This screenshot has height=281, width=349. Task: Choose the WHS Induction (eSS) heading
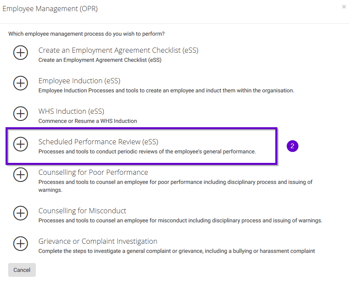(x=71, y=111)
